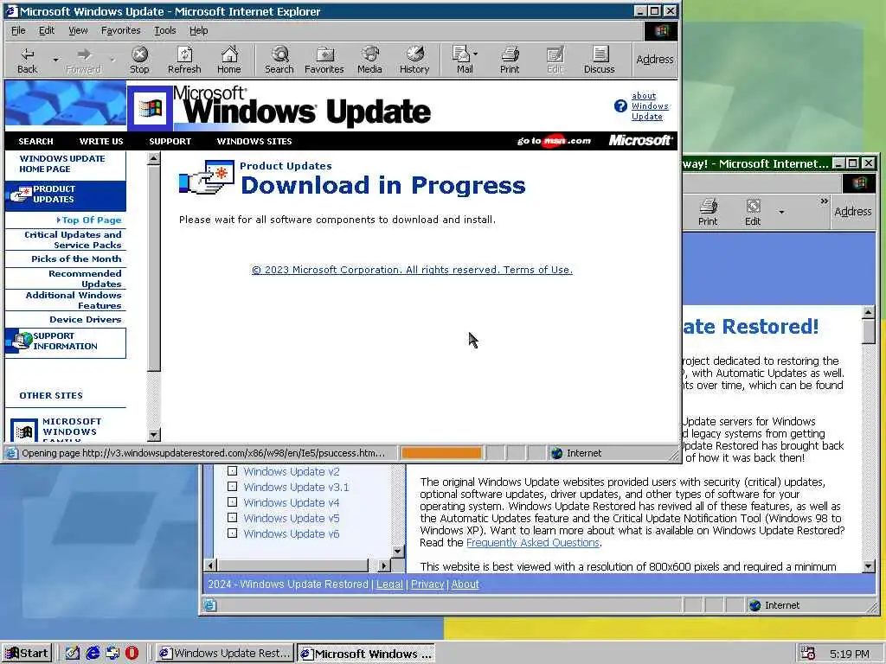Open the File menu
The image size is (886, 664).
18,30
